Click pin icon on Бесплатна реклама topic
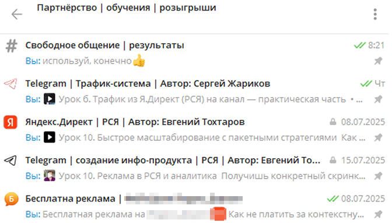Viewport: 392px width, 223px height. pyautogui.click(x=378, y=214)
